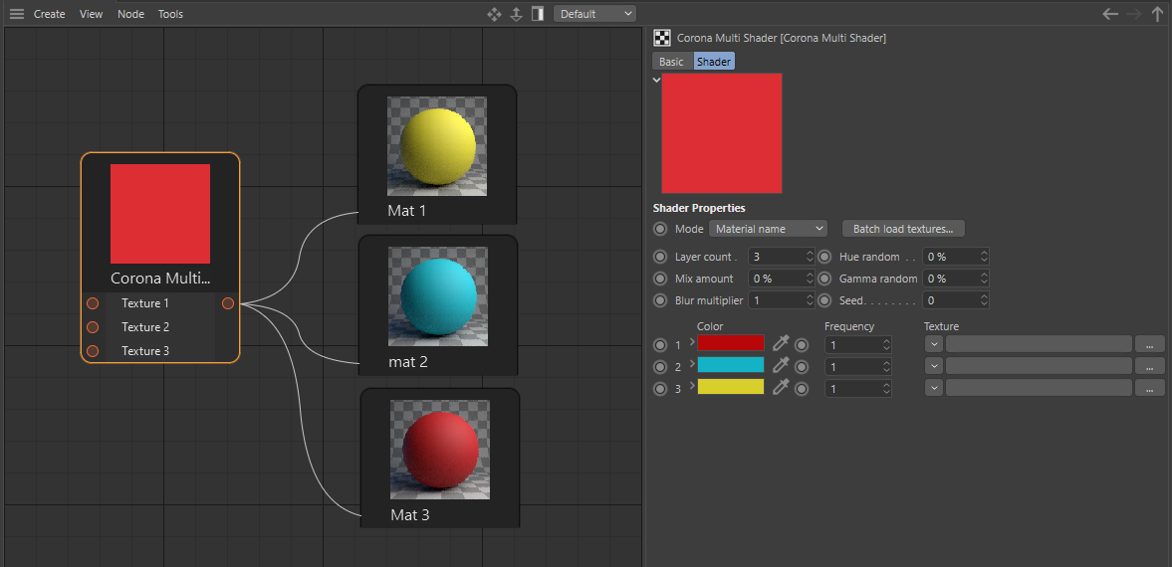Image resolution: width=1172 pixels, height=567 pixels.
Task: Toggle the Seed animation dot
Action: 824,300
